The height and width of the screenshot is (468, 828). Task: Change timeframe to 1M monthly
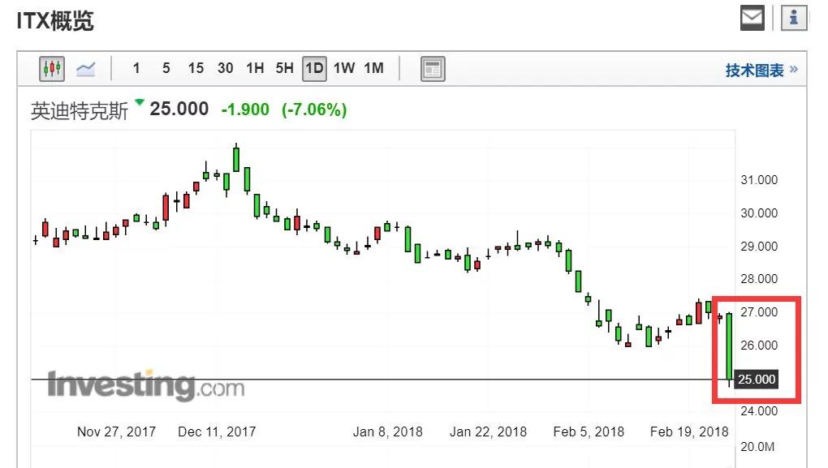(x=373, y=69)
